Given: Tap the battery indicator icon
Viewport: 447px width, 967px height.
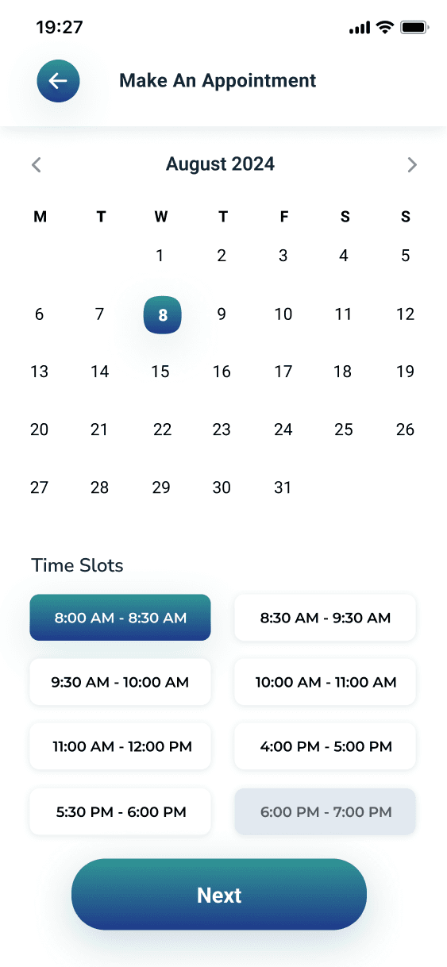Looking at the screenshot, I should coord(414,28).
